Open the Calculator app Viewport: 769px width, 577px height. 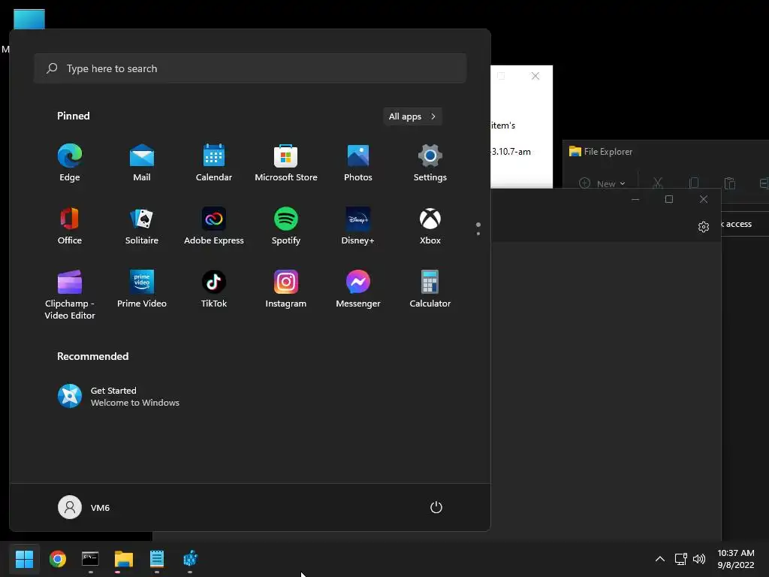click(x=430, y=289)
